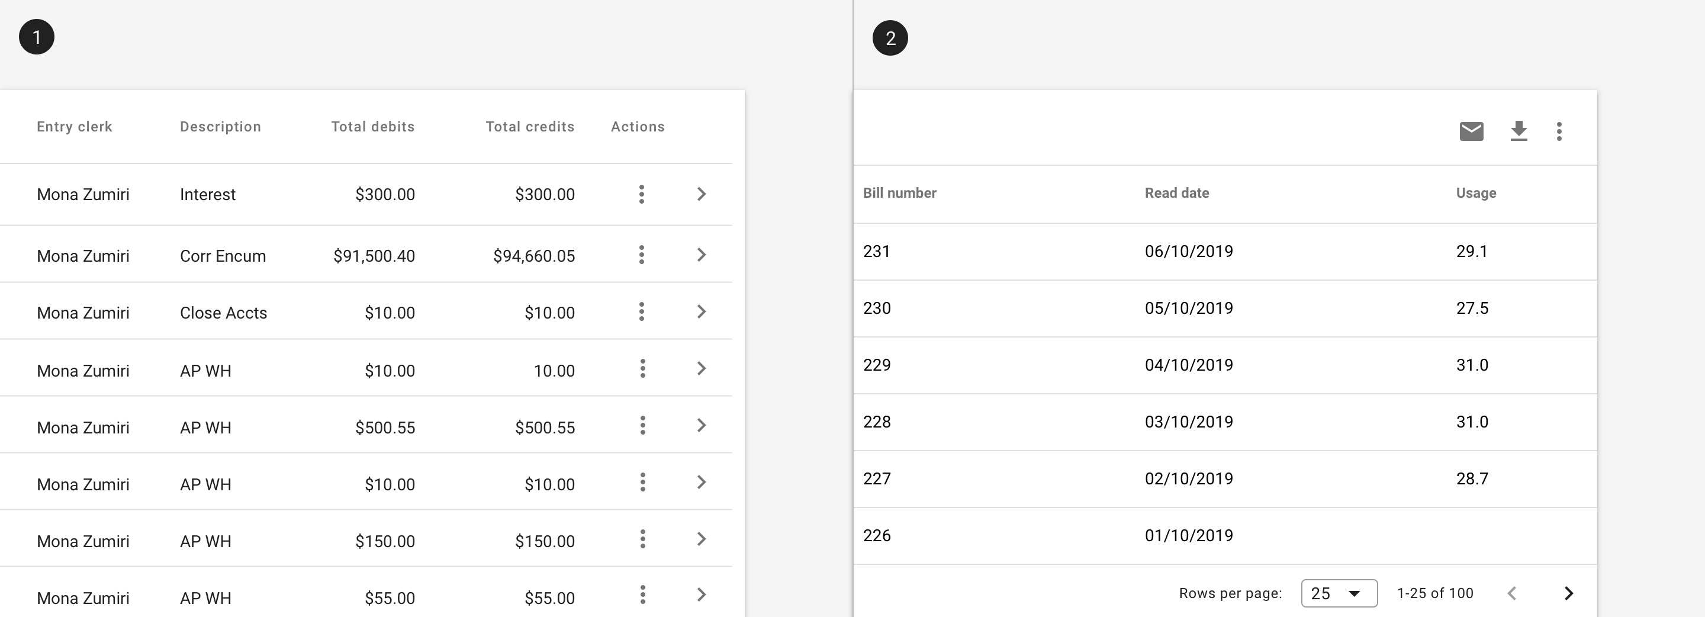Click the usage value 27.5
The height and width of the screenshot is (617, 1705).
pos(1472,308)
